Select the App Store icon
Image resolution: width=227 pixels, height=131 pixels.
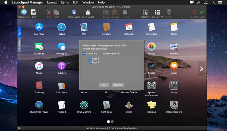point(39,27)
